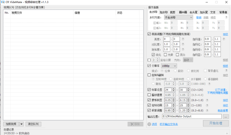Open the options gear icon

tap(149, 124)
